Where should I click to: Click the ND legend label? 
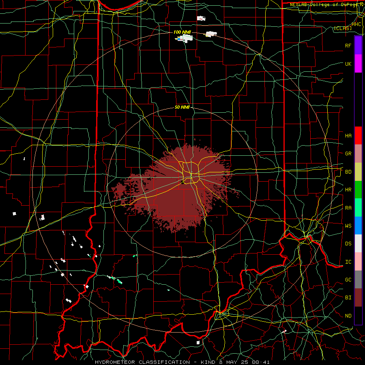coord(348,316)
